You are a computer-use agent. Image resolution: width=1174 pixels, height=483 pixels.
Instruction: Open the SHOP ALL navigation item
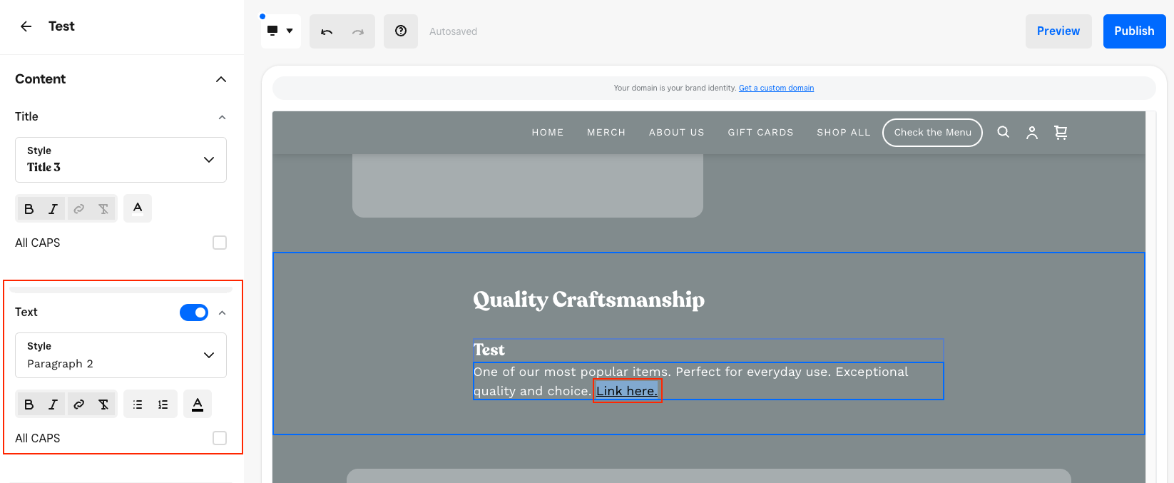tap(844, 133)
